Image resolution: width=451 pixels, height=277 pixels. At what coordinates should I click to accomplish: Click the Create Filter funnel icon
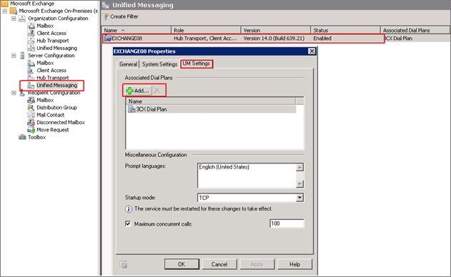(106, 16)
